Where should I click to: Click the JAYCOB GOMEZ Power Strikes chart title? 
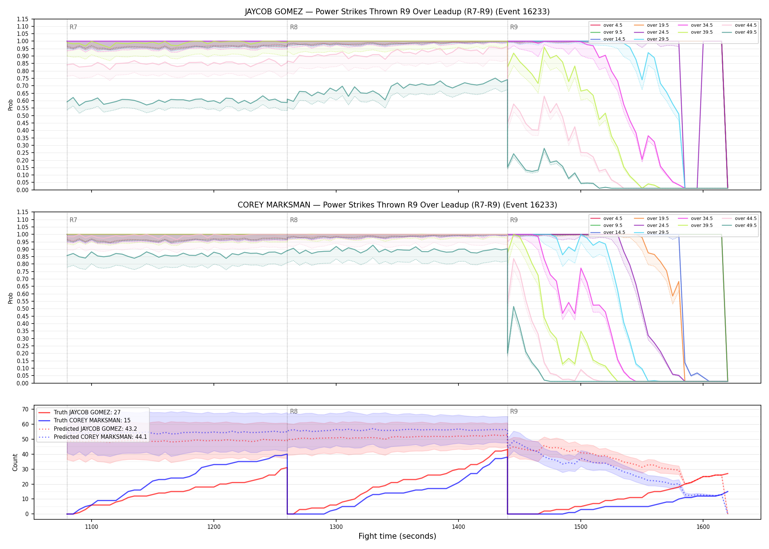397,12
